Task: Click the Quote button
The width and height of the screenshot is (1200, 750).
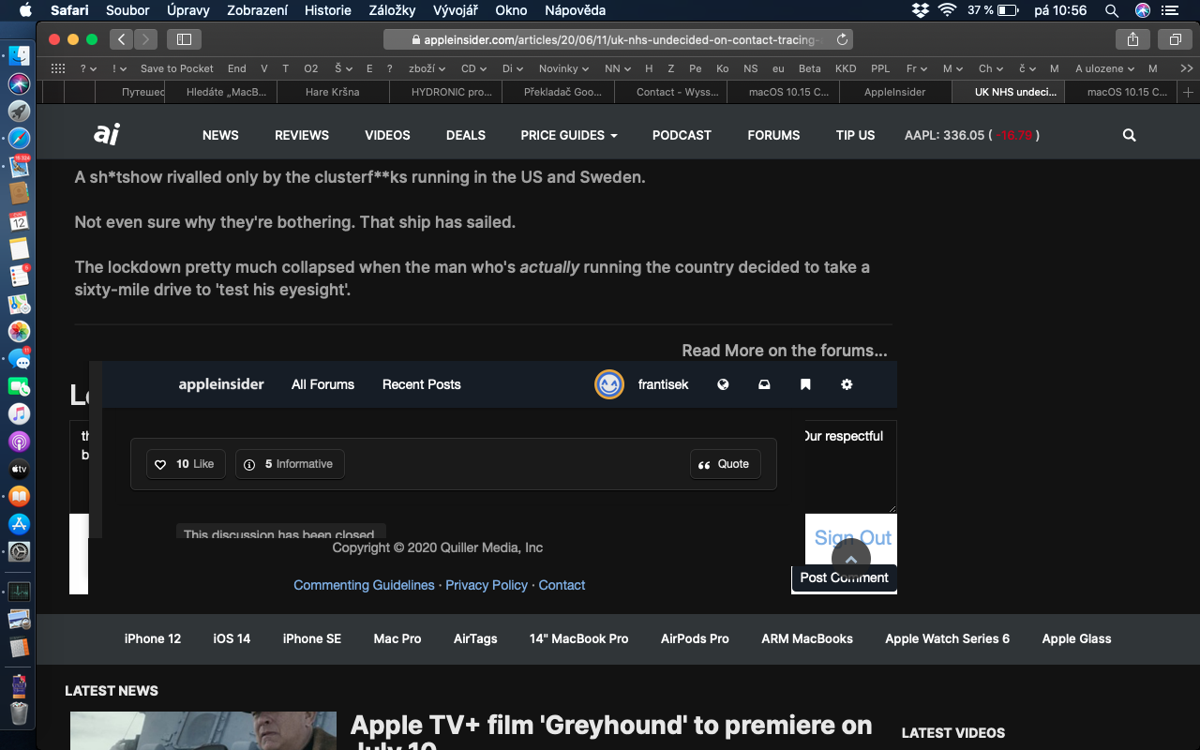Action: coord(725,464)
